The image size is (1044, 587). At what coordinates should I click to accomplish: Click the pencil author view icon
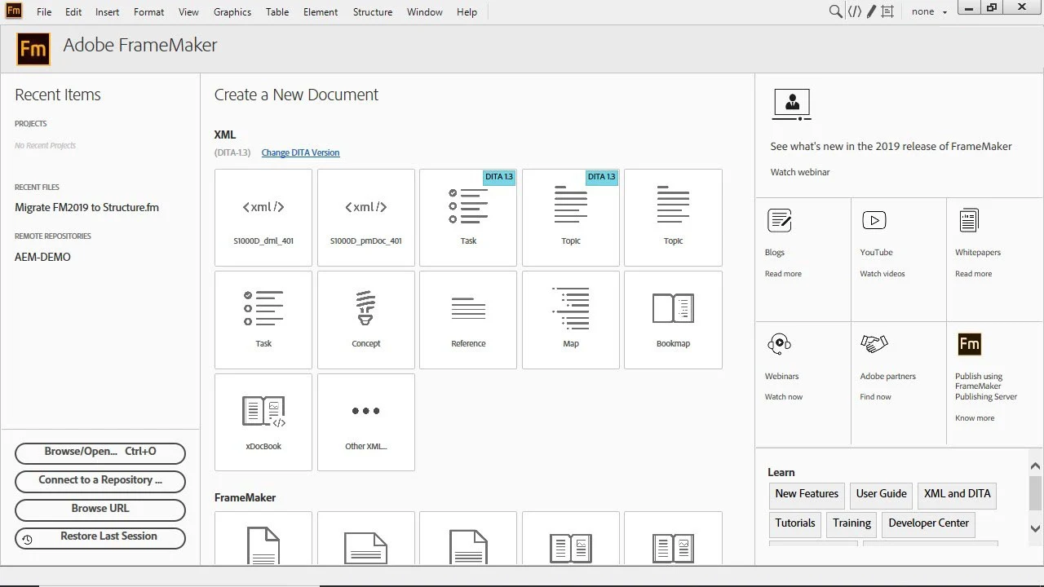tap(871, 11)
